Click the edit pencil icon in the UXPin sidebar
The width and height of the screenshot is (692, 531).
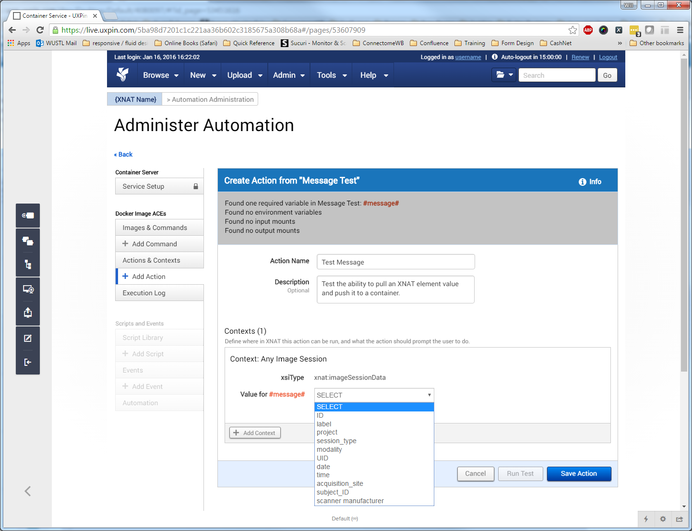pos(28,338)
